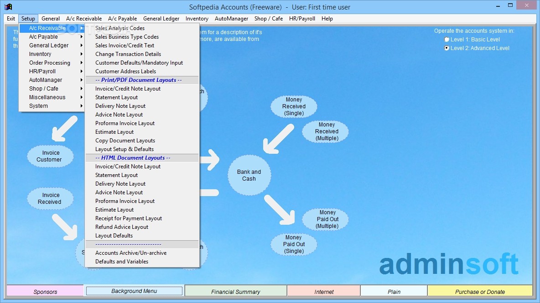Click Exit in the menu bar
The image size is (540, 303).
tap(11, 19)
